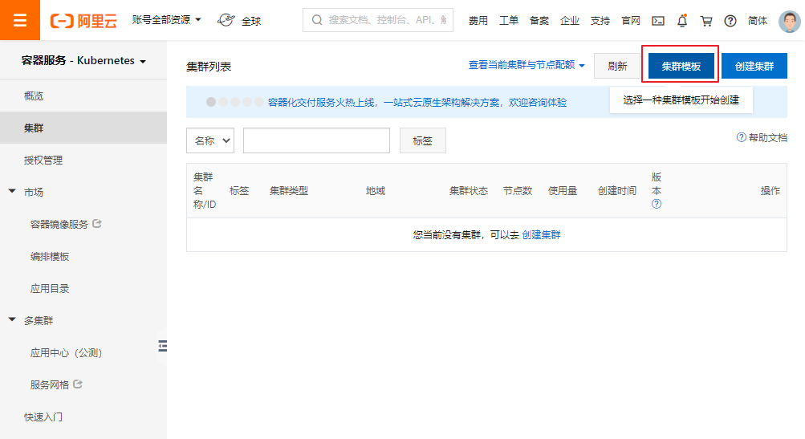Click the 刷新 refresh button
The image size is (805, 439).
pos(617,66)
